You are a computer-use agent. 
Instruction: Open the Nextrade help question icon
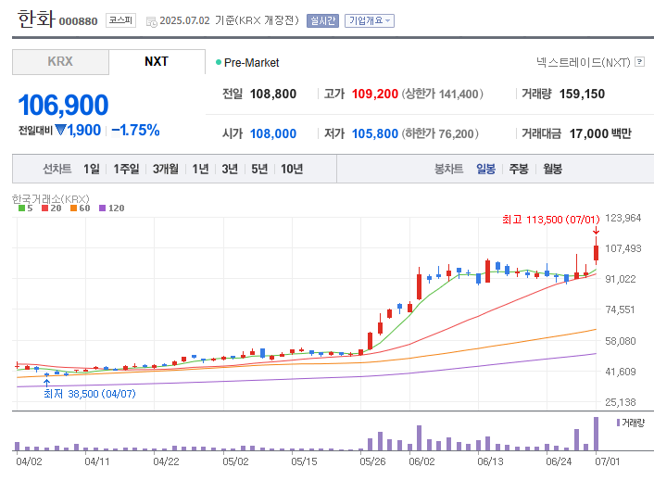(x=639, y=62)
